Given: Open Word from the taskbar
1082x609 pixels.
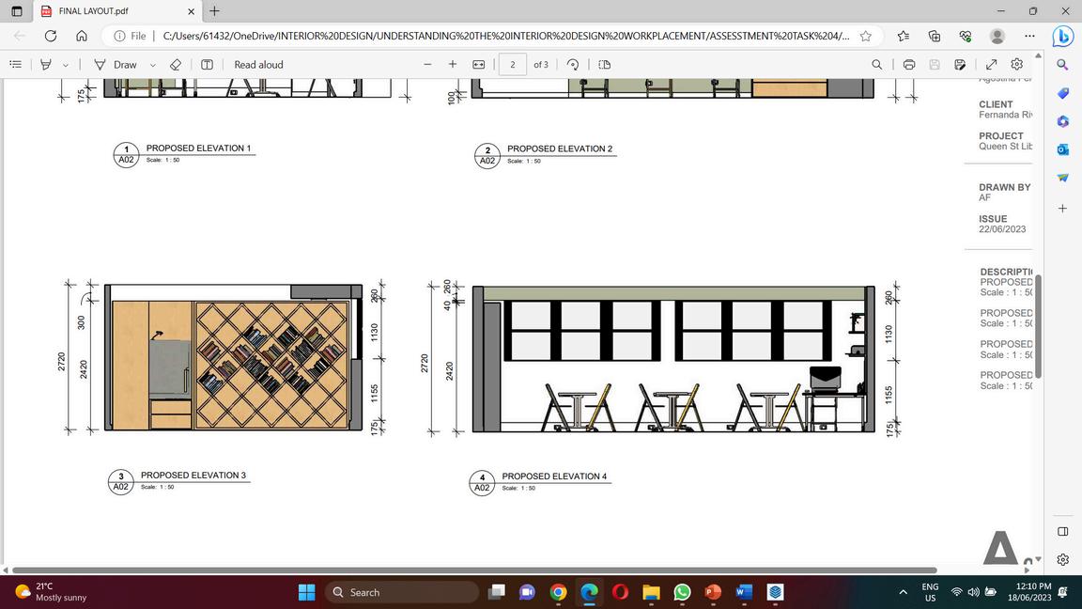Looking at the screenshot, I should [x=744, y=592].
